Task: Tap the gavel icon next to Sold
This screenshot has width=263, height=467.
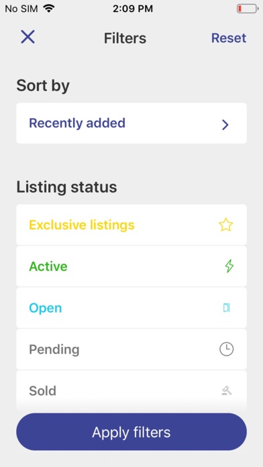Action: [227, 391]
